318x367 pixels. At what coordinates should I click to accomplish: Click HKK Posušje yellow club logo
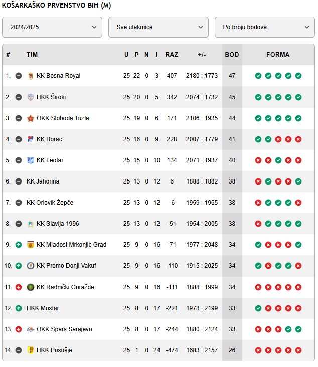point(31,350)
